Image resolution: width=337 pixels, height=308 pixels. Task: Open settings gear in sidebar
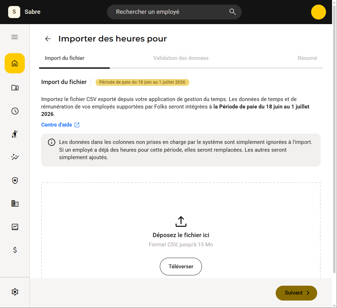click(15, 292)
